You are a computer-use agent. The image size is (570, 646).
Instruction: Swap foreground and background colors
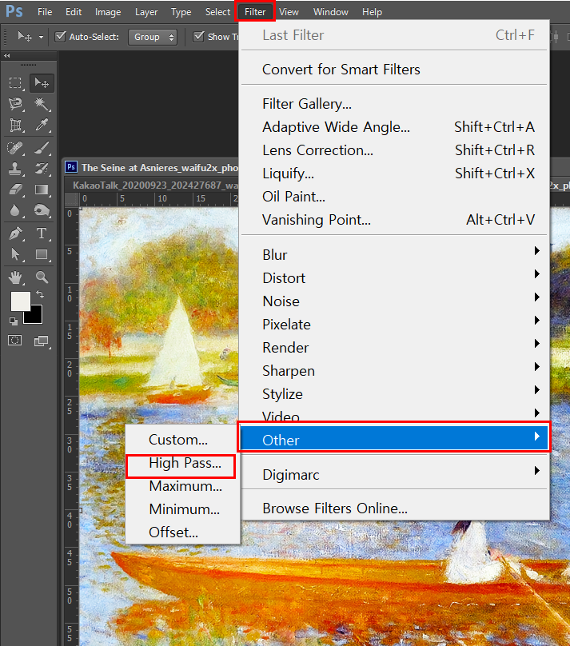pos(40,294)
